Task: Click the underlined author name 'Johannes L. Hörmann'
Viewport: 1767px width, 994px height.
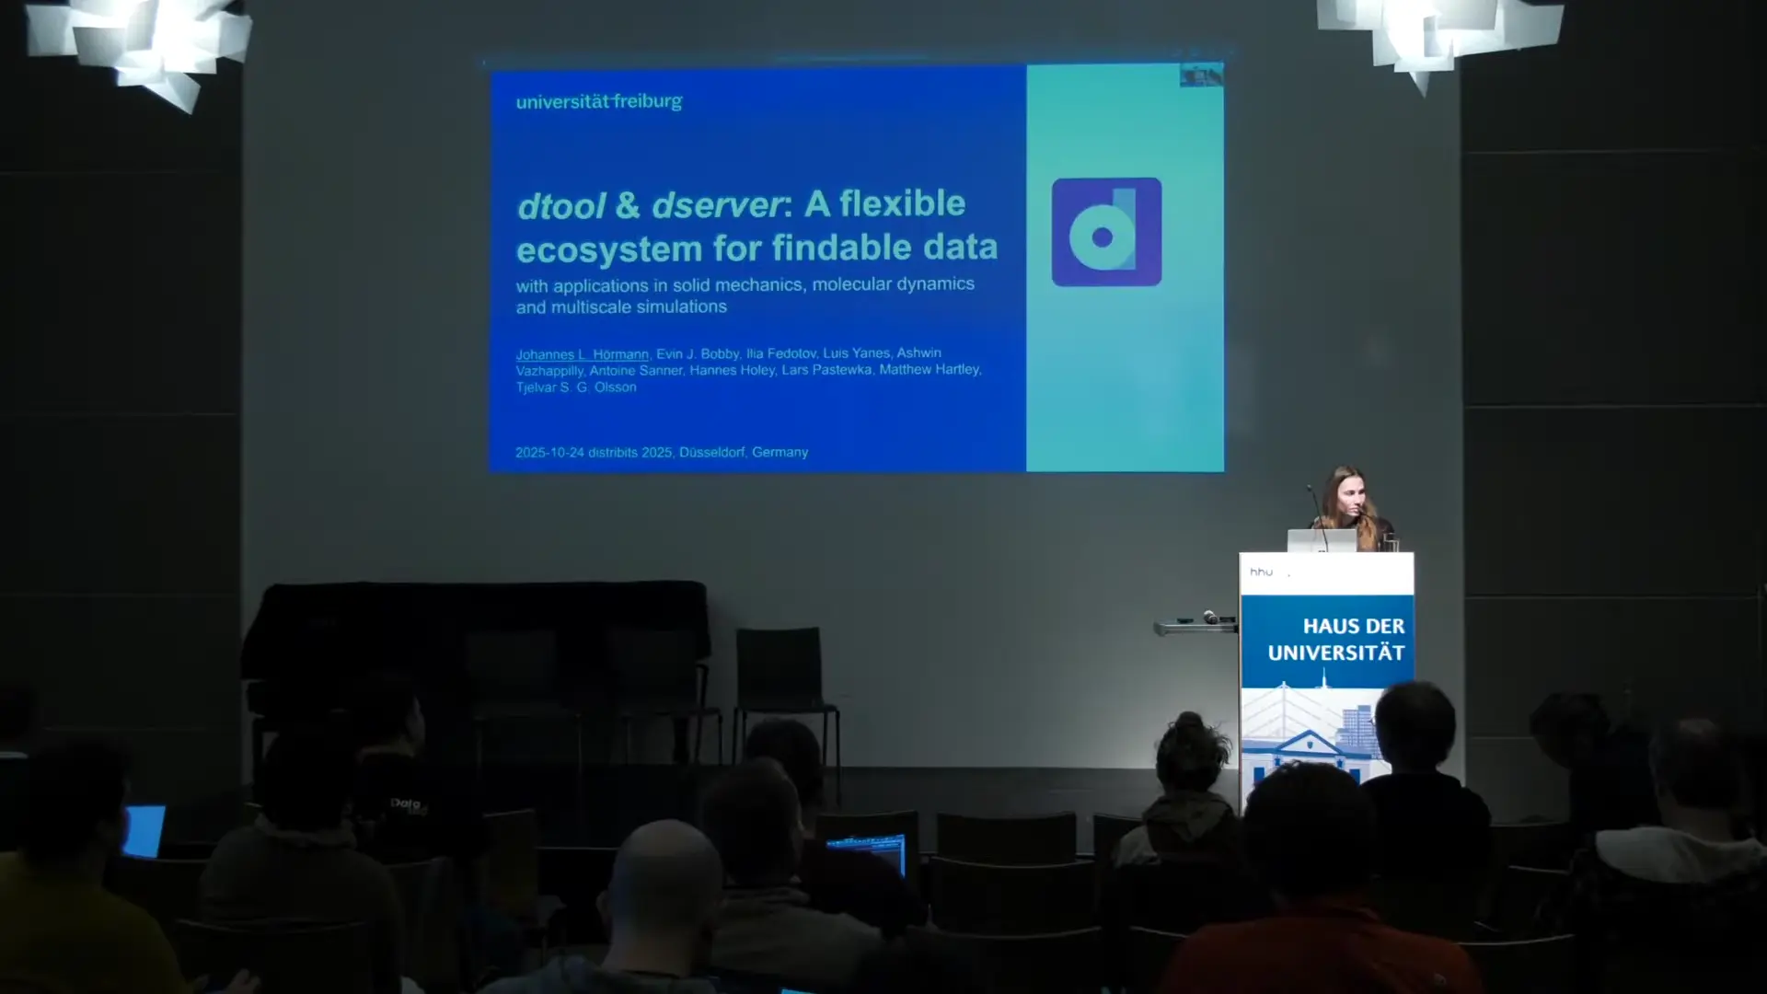Action: 582,354
